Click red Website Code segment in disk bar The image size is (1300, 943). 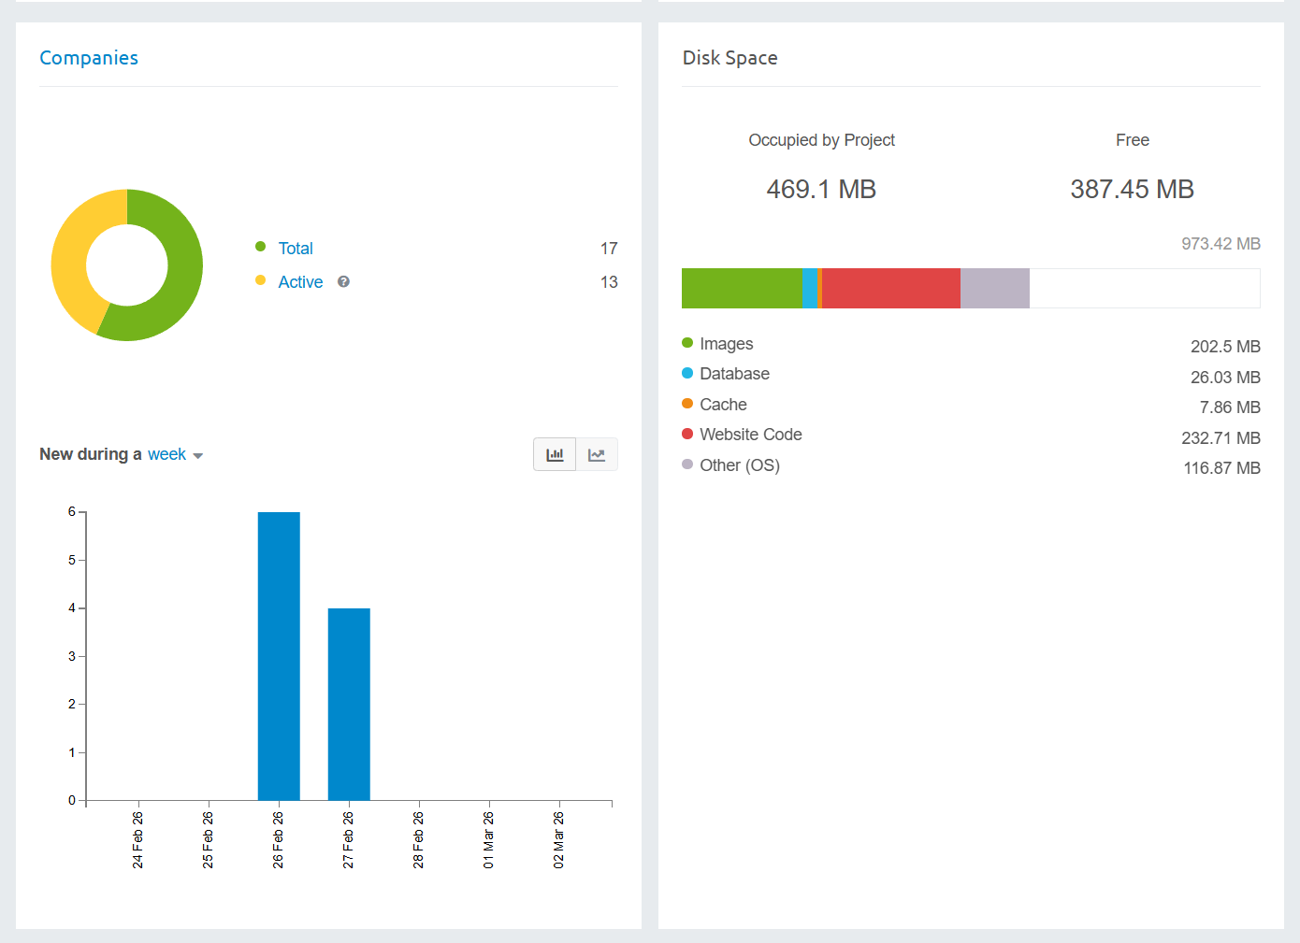tap(890, 289)
